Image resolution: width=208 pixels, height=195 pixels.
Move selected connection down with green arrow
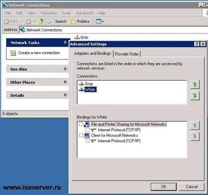195,96
